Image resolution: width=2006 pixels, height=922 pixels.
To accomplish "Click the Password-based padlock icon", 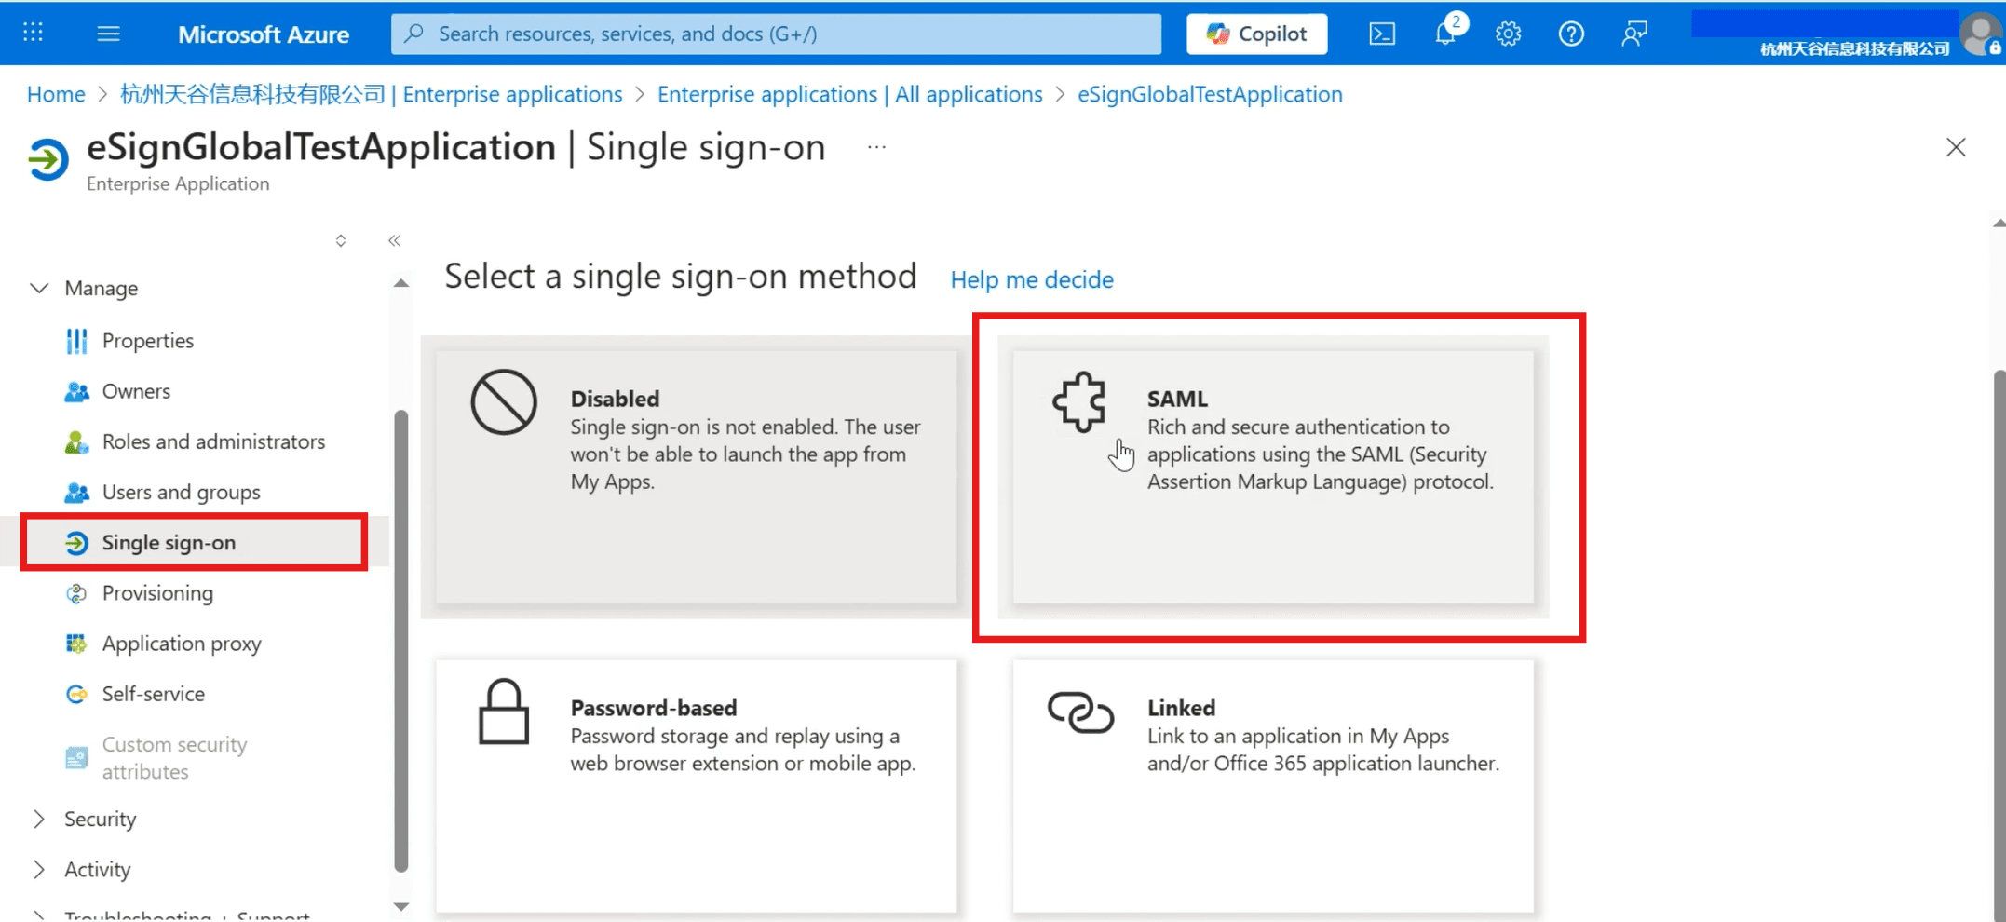I will (504, 712).
